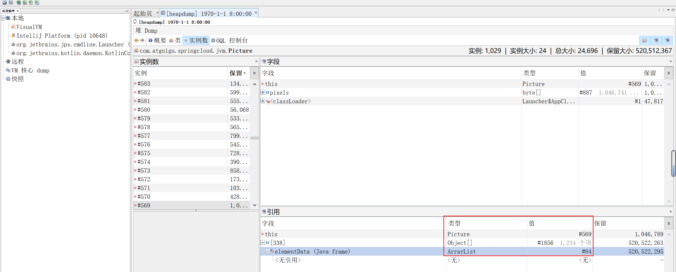This screenshot has width=676, height=272.
Task: Click the Add VM Coredump toolbar icon
Action: point(31,2)
